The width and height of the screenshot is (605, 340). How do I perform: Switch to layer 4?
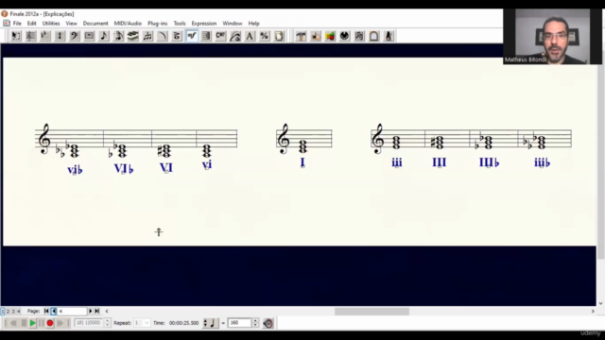(x=18, y=311)
